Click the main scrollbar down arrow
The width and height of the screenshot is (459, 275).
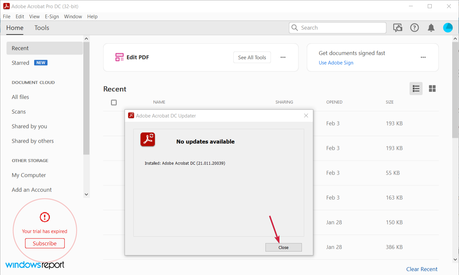(455, 259)
